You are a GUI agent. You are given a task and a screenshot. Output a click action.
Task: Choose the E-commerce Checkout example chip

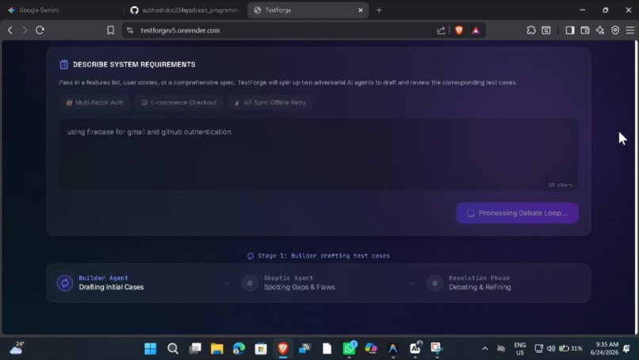pos(178,102)
